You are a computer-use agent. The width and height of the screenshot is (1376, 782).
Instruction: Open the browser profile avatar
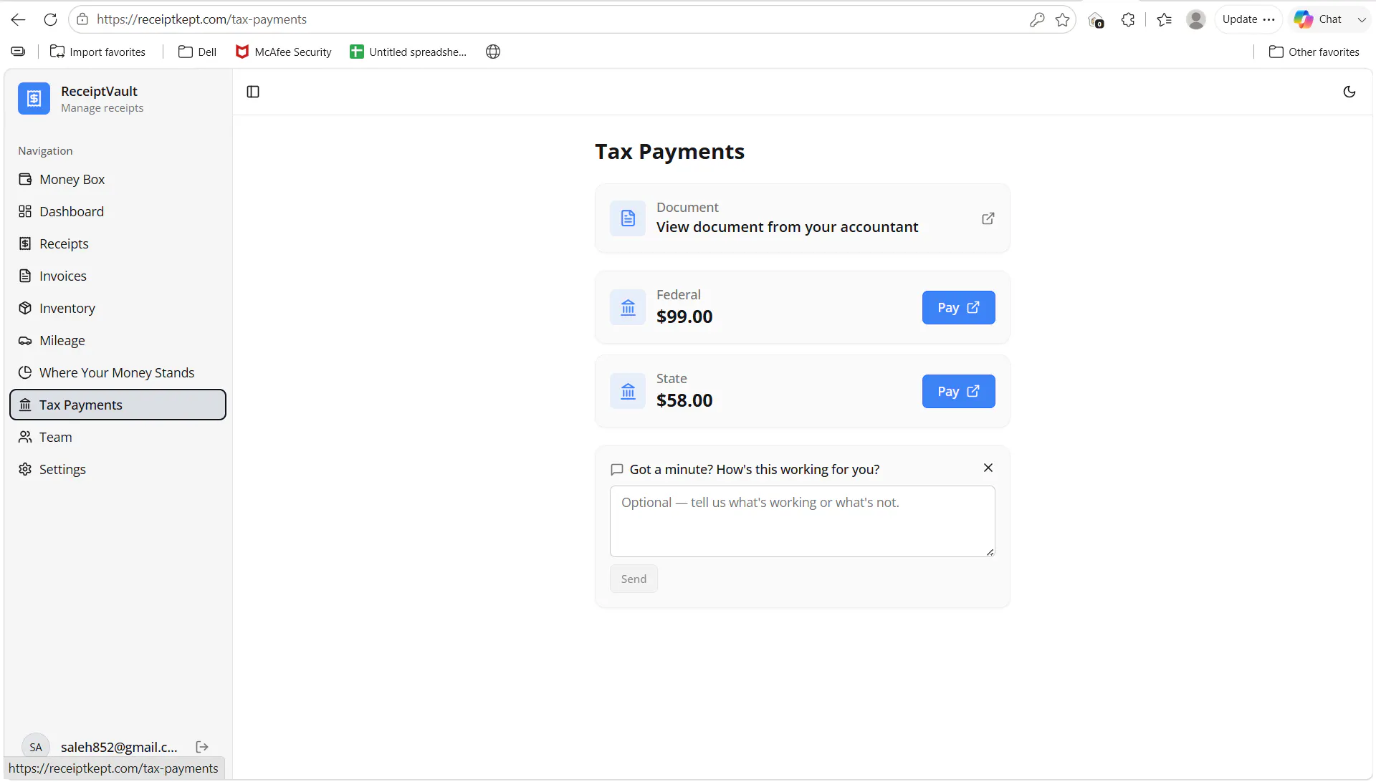[x=1196, y=19]
